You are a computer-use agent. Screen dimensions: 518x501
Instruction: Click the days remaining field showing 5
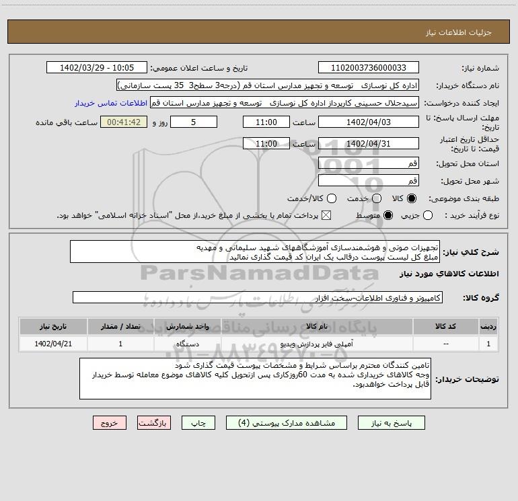click(x=194, y=122)
